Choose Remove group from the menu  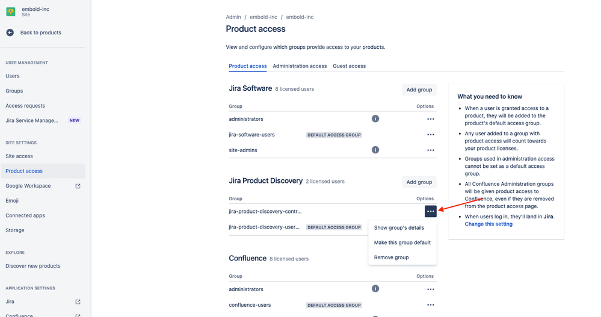click(391, 257)
